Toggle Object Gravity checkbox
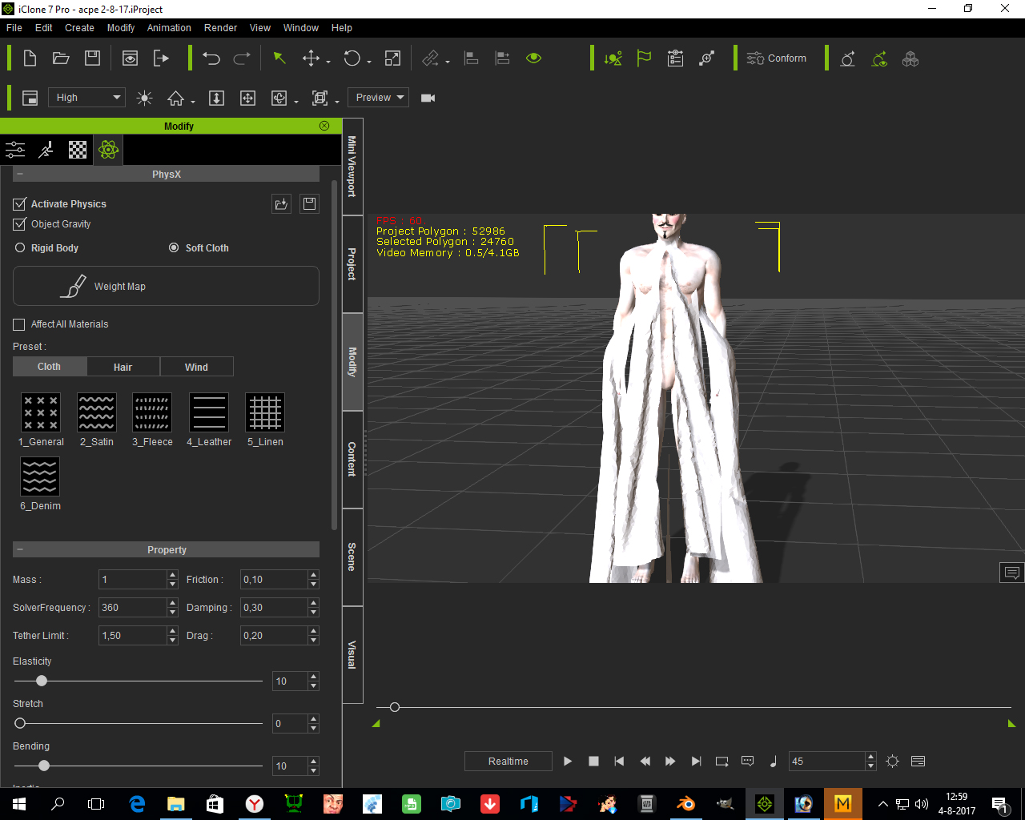The image size is (1025, 820). (x=20, y=224)
